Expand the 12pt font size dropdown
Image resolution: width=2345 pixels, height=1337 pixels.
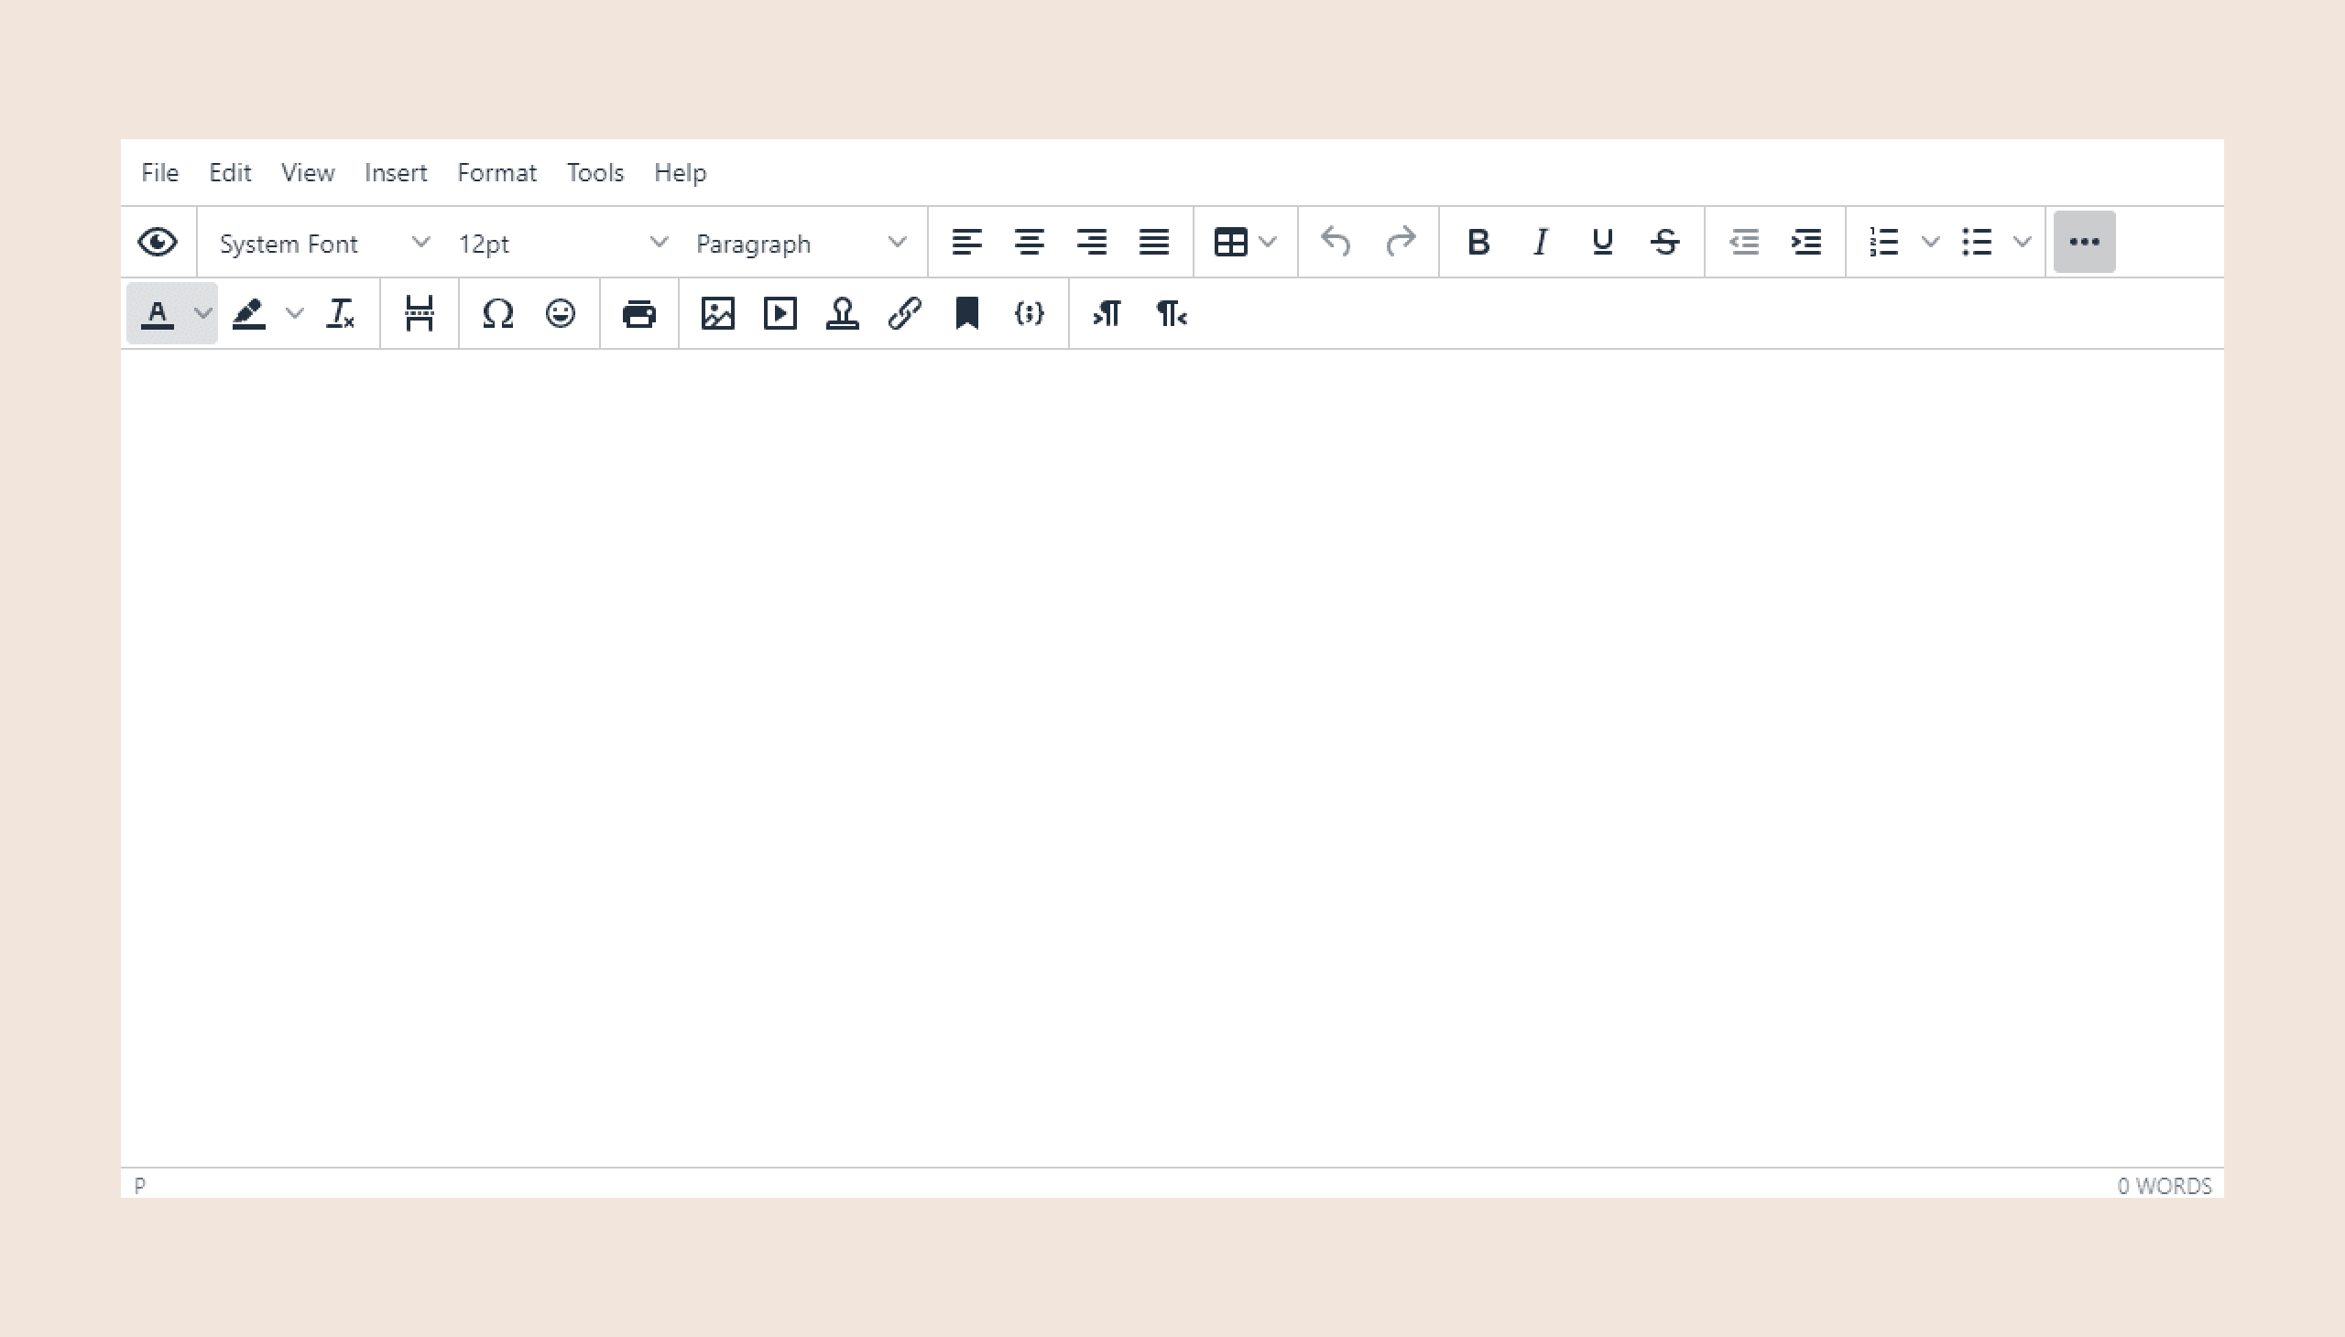tap(562, 244)
